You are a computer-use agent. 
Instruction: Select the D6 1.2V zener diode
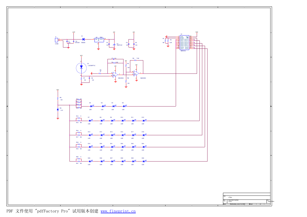[58, 109]
